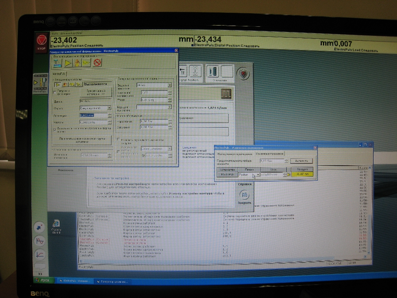
Task: Adjust amplitude value with its spinner
Action: point(110,115)
